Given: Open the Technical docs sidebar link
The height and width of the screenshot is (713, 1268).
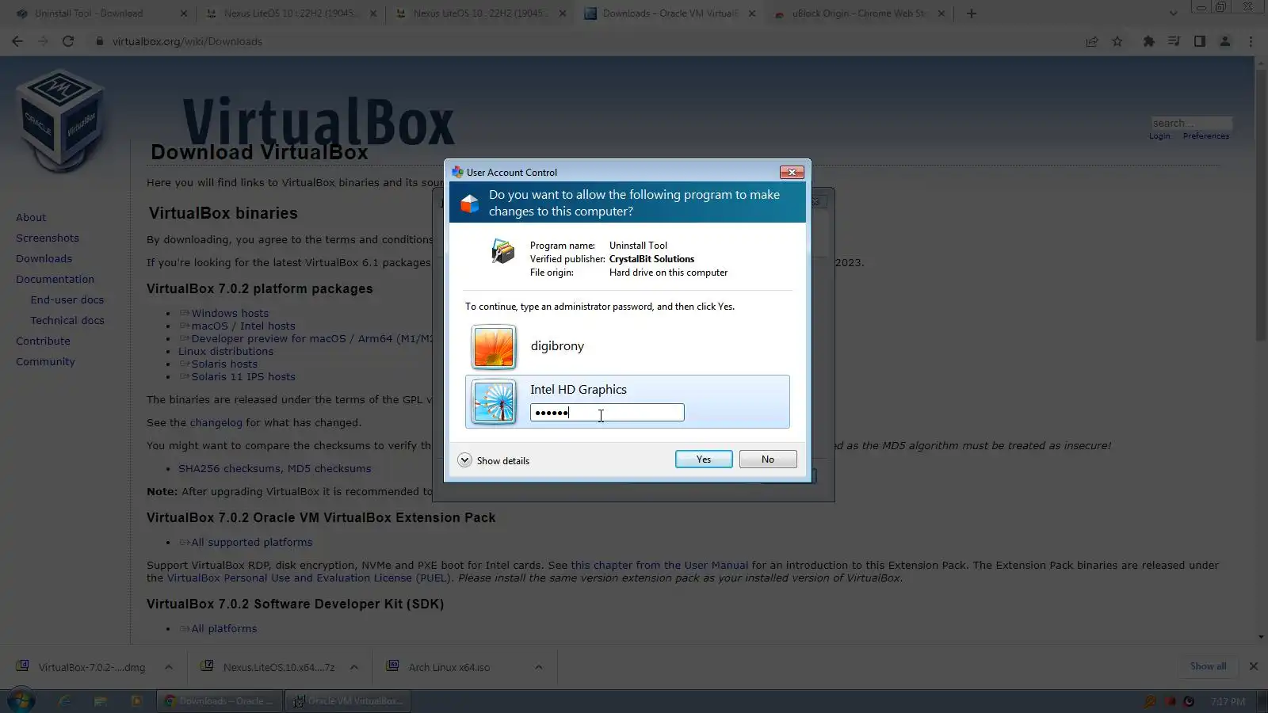Looking at the screenshot, I should pos(67,321).
